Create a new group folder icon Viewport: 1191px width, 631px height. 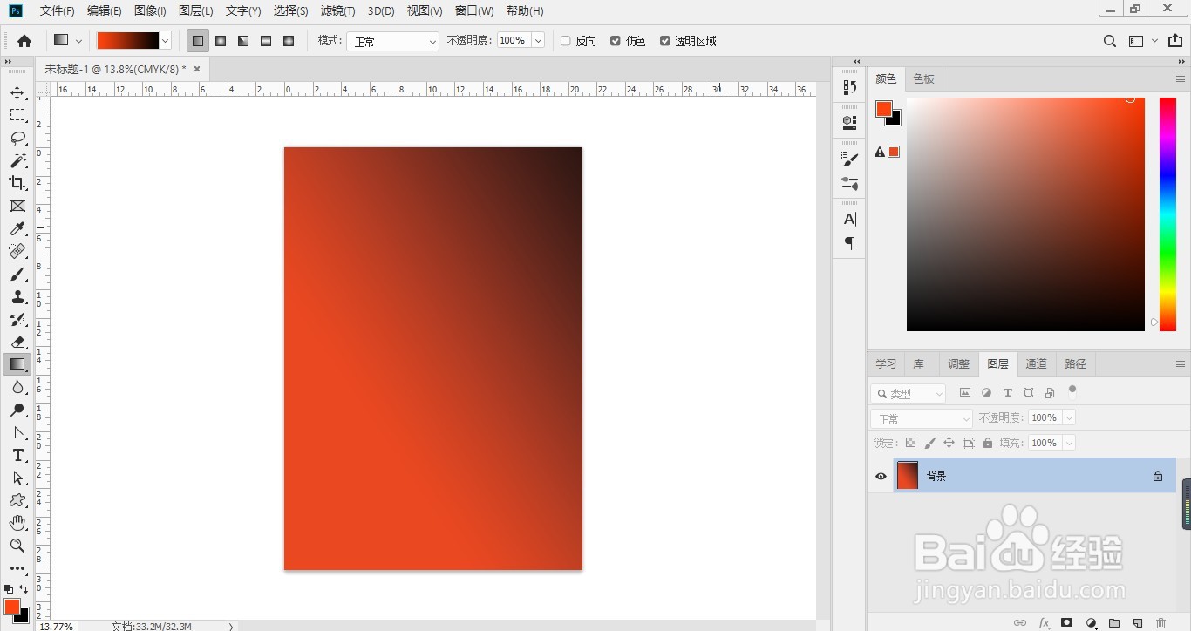point(1114,623)
